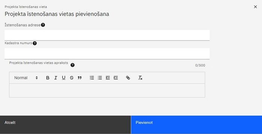262x134 pixels.
Task: Click the Kadastra numurs input field
Action: tap(107, 54)
